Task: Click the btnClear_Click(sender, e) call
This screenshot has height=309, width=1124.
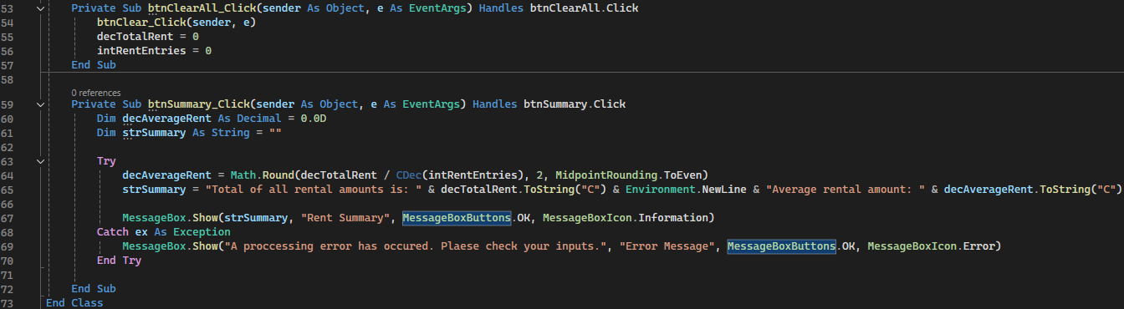Action: 176,23
